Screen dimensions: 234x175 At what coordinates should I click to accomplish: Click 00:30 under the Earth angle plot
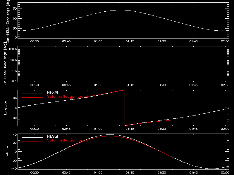pos(35,41)
